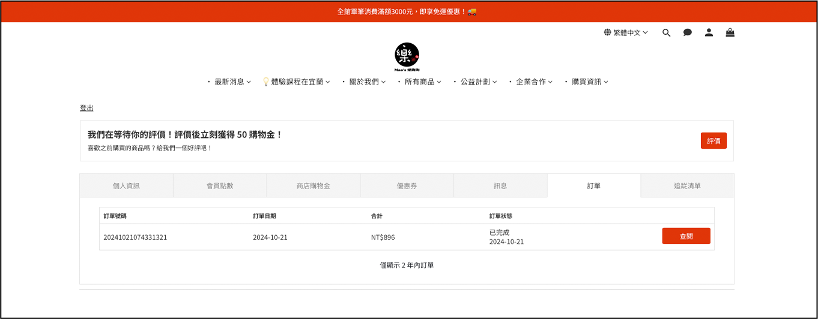
Task: Open the 追蹤清單 tab
Action: tap(687, 186)
